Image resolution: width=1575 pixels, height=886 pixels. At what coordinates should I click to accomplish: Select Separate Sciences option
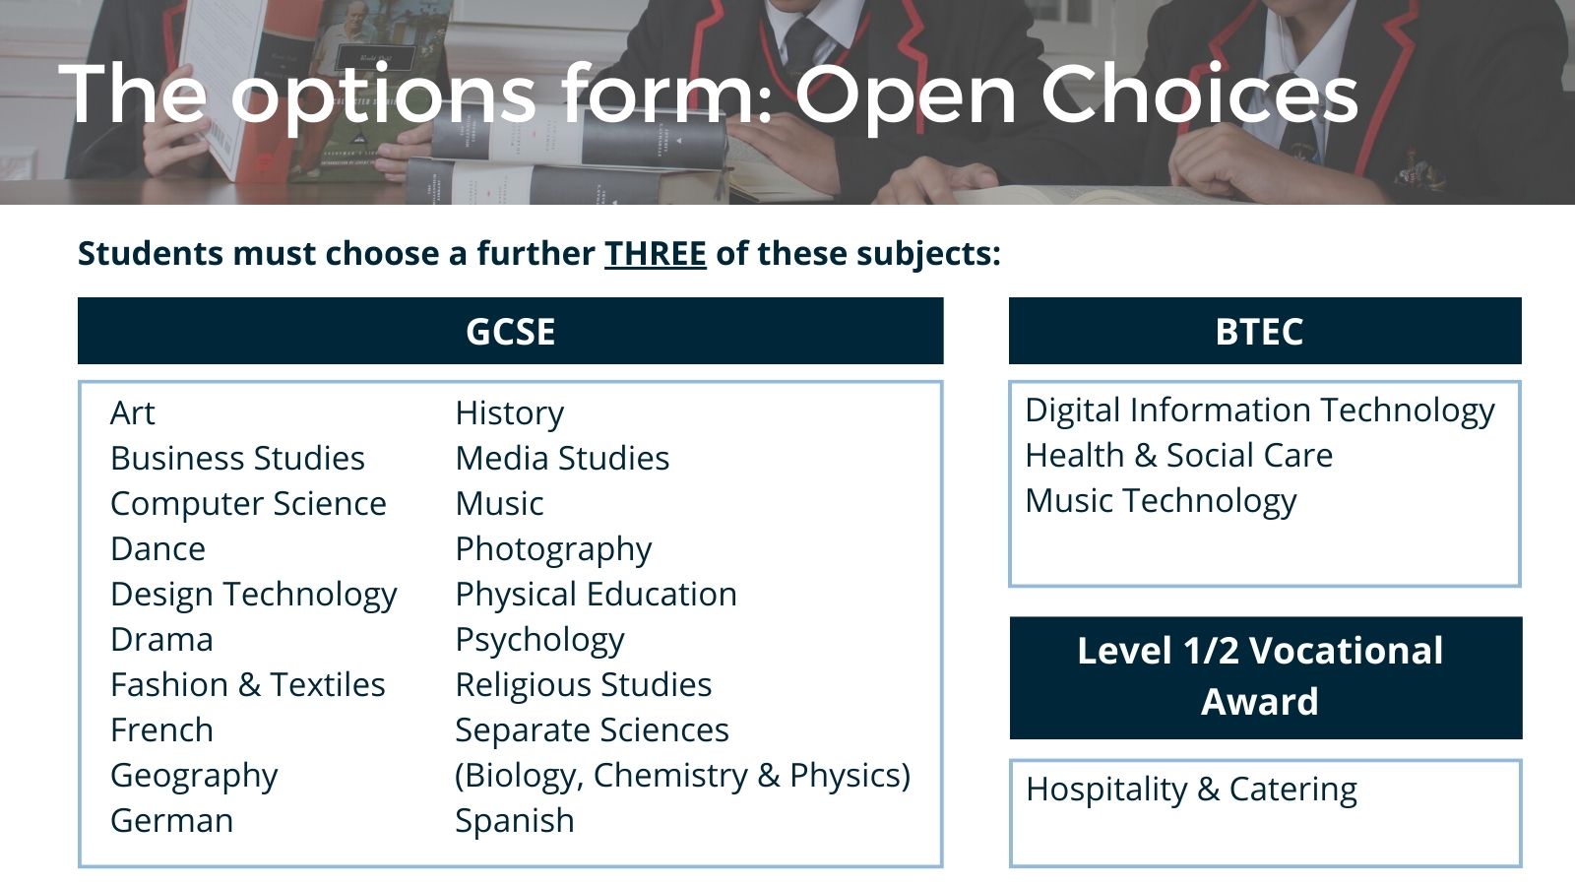click(x=592, y=730)
